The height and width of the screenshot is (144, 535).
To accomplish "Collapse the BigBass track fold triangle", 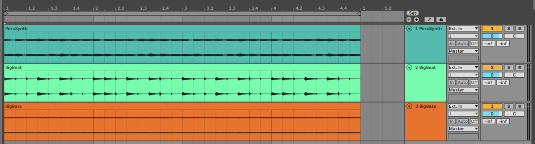I will tap(409, 106).
